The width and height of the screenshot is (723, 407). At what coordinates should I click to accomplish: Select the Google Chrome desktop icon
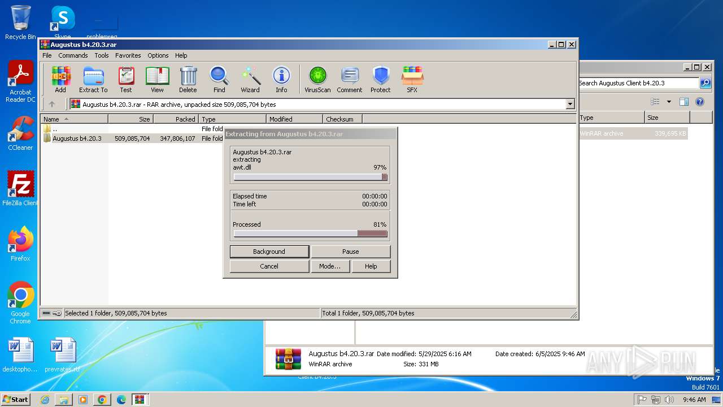[x=20, y=303]
